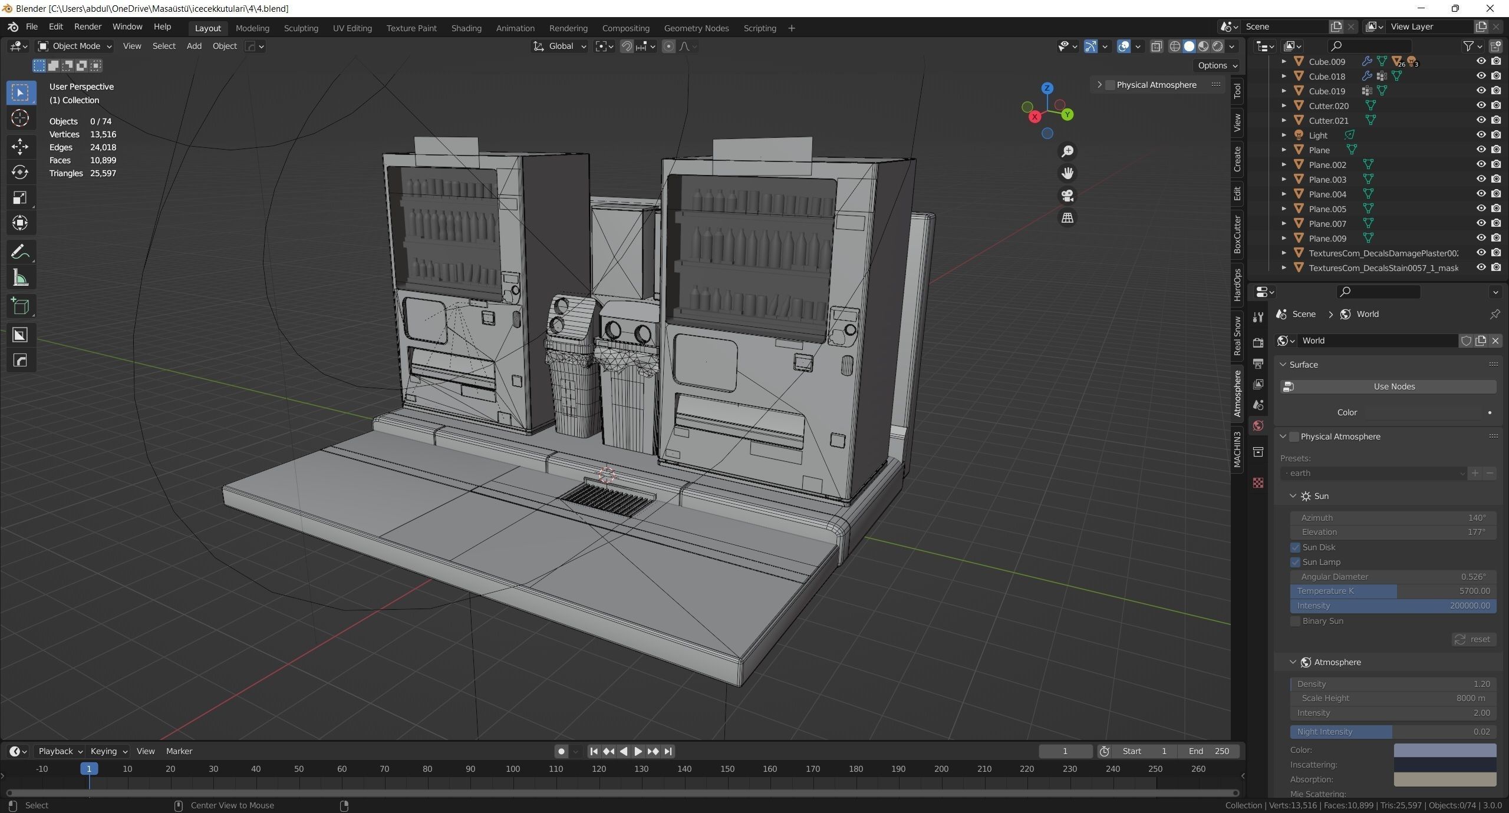1509x813 pixels.
Task: Open the Object Mode dropdown
Action: 74,46
